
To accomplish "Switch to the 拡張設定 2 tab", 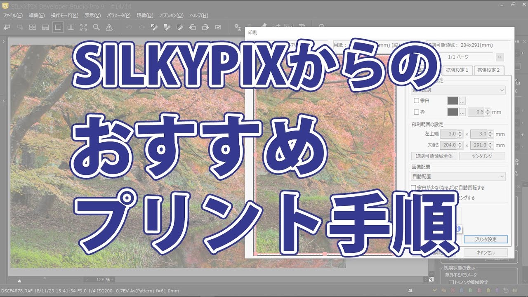I will (x=488, y=70).
